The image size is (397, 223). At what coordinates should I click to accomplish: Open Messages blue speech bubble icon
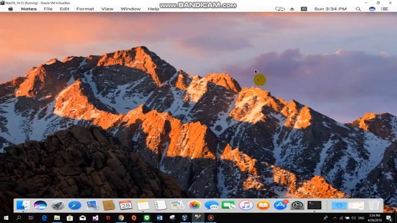212,205
